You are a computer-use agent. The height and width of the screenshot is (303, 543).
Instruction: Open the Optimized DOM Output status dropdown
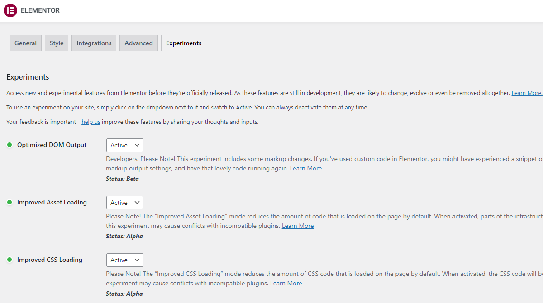click(124, 145)
